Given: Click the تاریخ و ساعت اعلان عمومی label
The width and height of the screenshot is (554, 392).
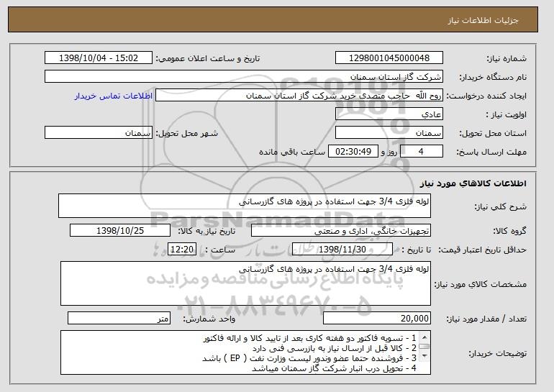Looking at the screenshot, I should point(208,58).
